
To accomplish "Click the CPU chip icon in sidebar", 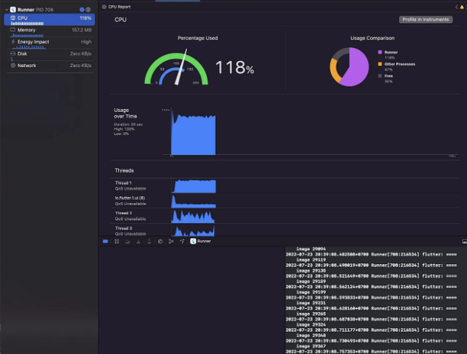I will click(x=13, y=18).
